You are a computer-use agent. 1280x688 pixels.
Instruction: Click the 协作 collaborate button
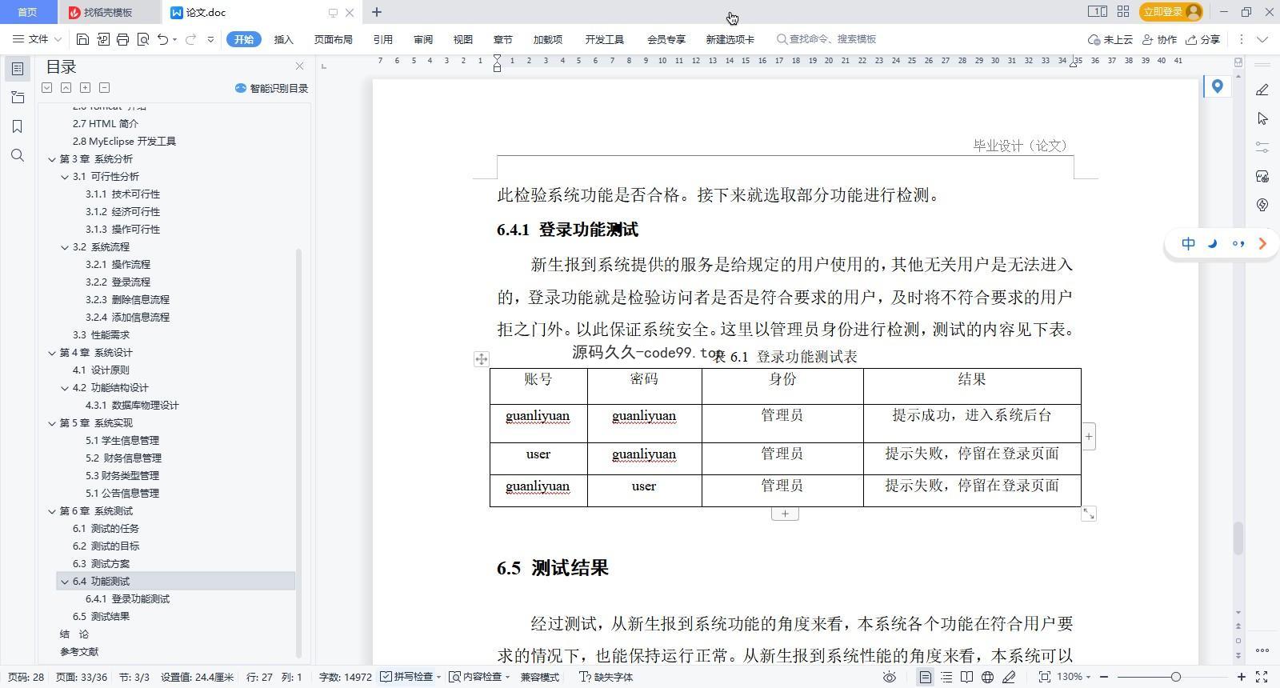[1160, 39]
